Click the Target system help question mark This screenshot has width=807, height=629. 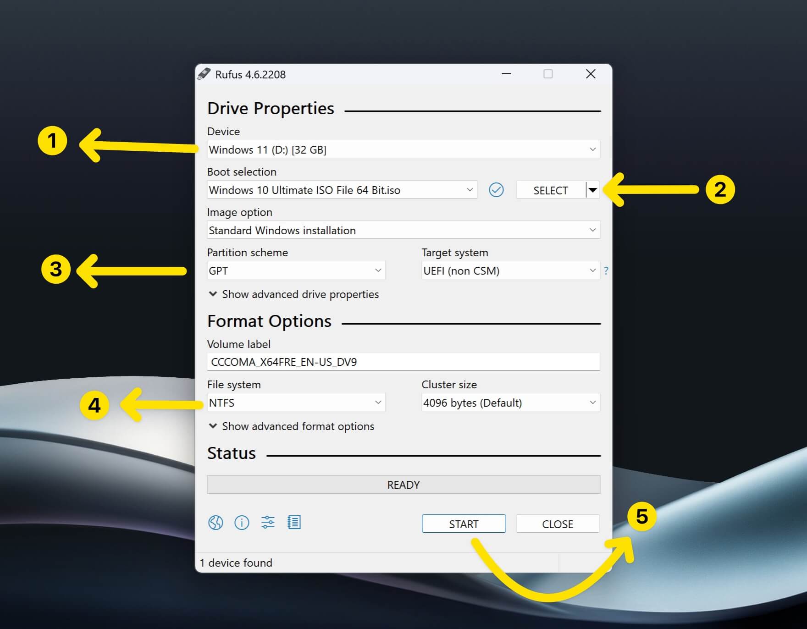[606, 270]
